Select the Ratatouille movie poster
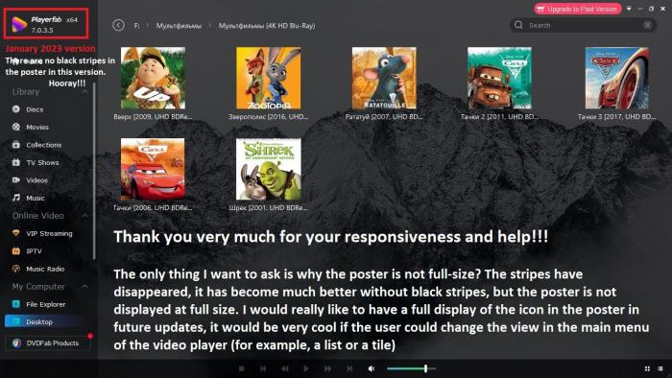Viewport: 672px width, 378px height. click(x=384, y=78)
